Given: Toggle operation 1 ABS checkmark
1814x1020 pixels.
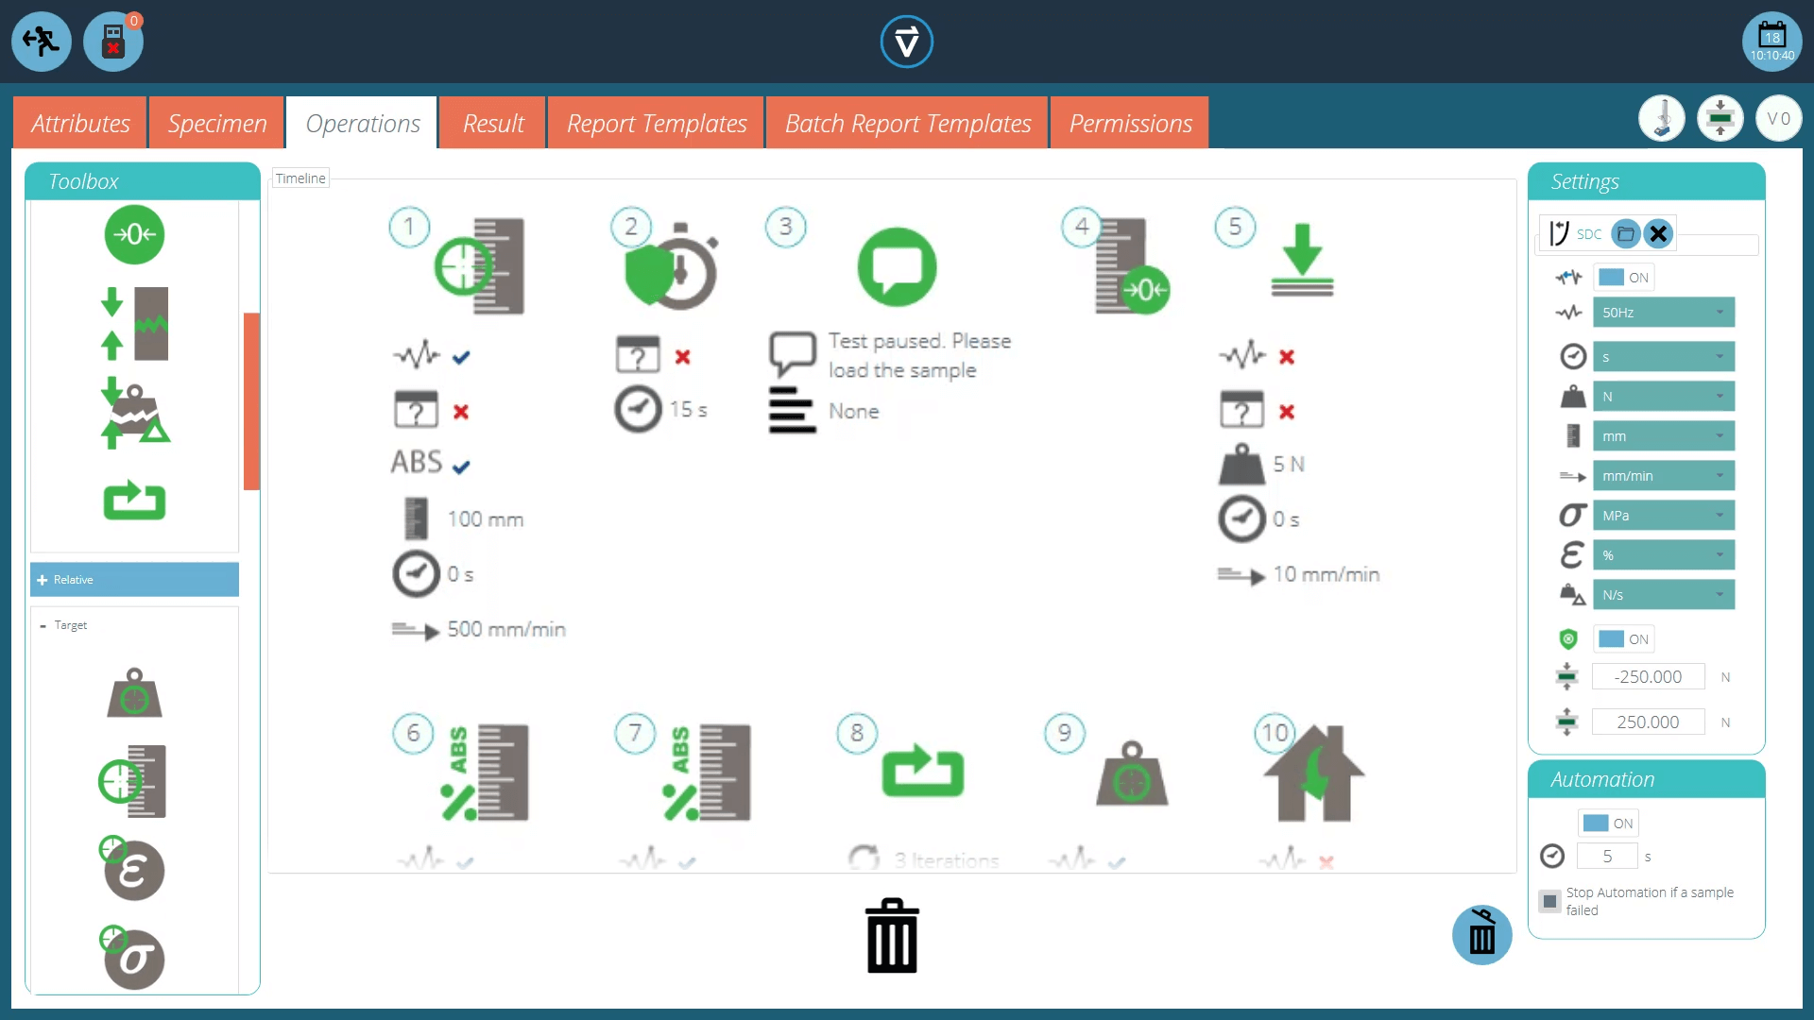Looking at the screenshot, I should (461, 467).
